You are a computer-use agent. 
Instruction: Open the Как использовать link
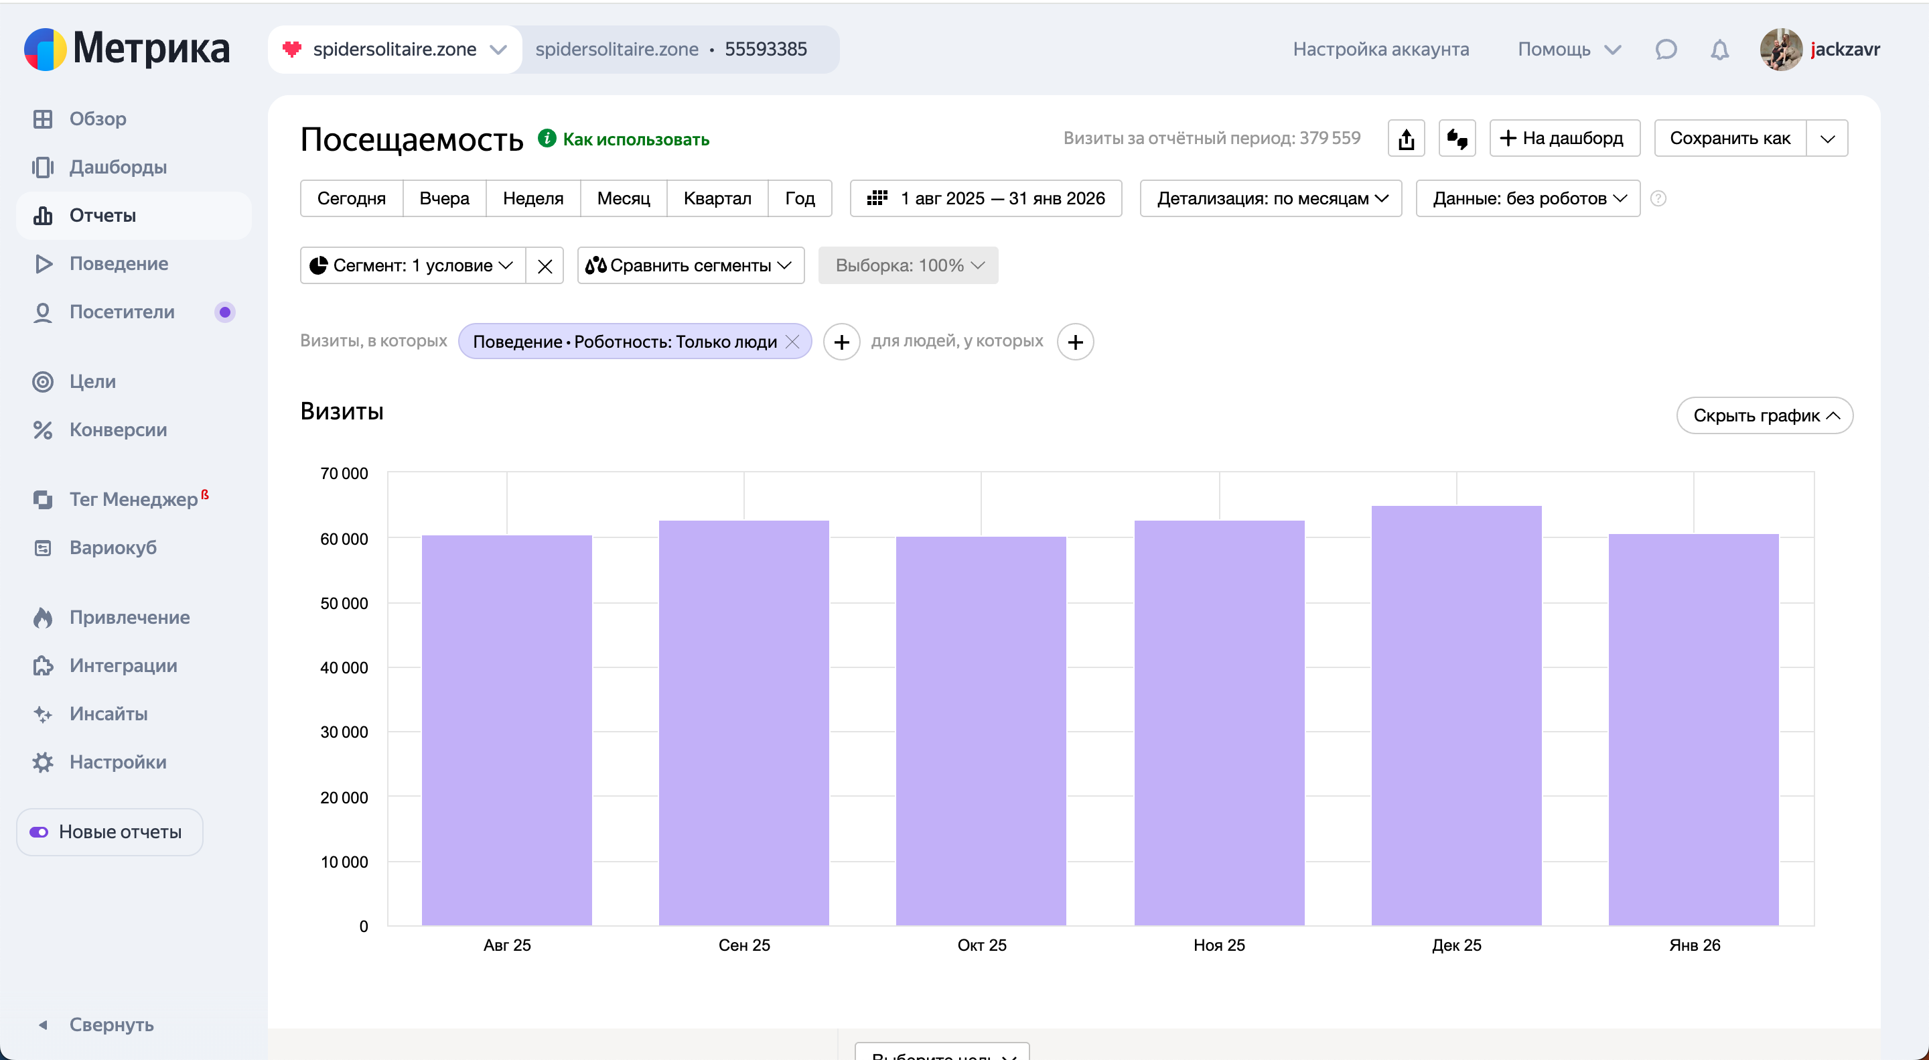(635, 139)
